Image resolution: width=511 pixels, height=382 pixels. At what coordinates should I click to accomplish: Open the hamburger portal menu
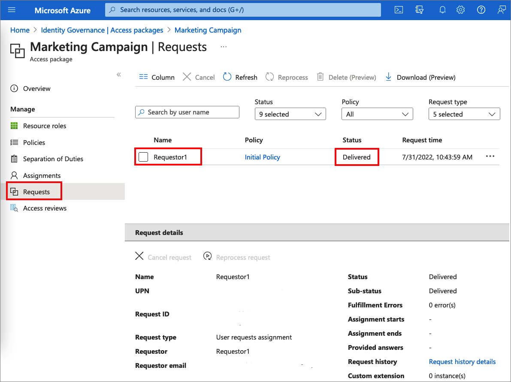(12, 10)
